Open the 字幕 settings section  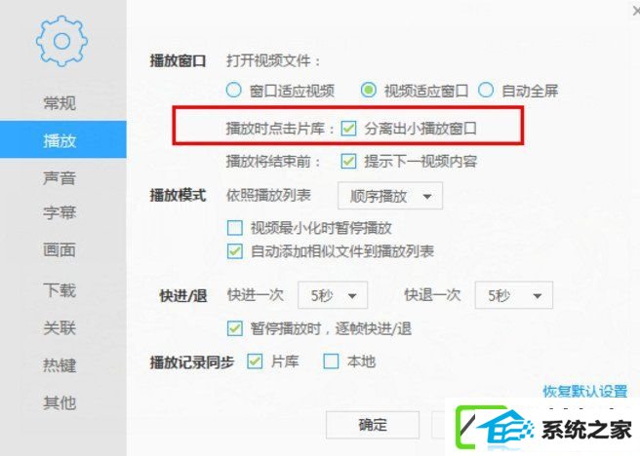point(60,212)
